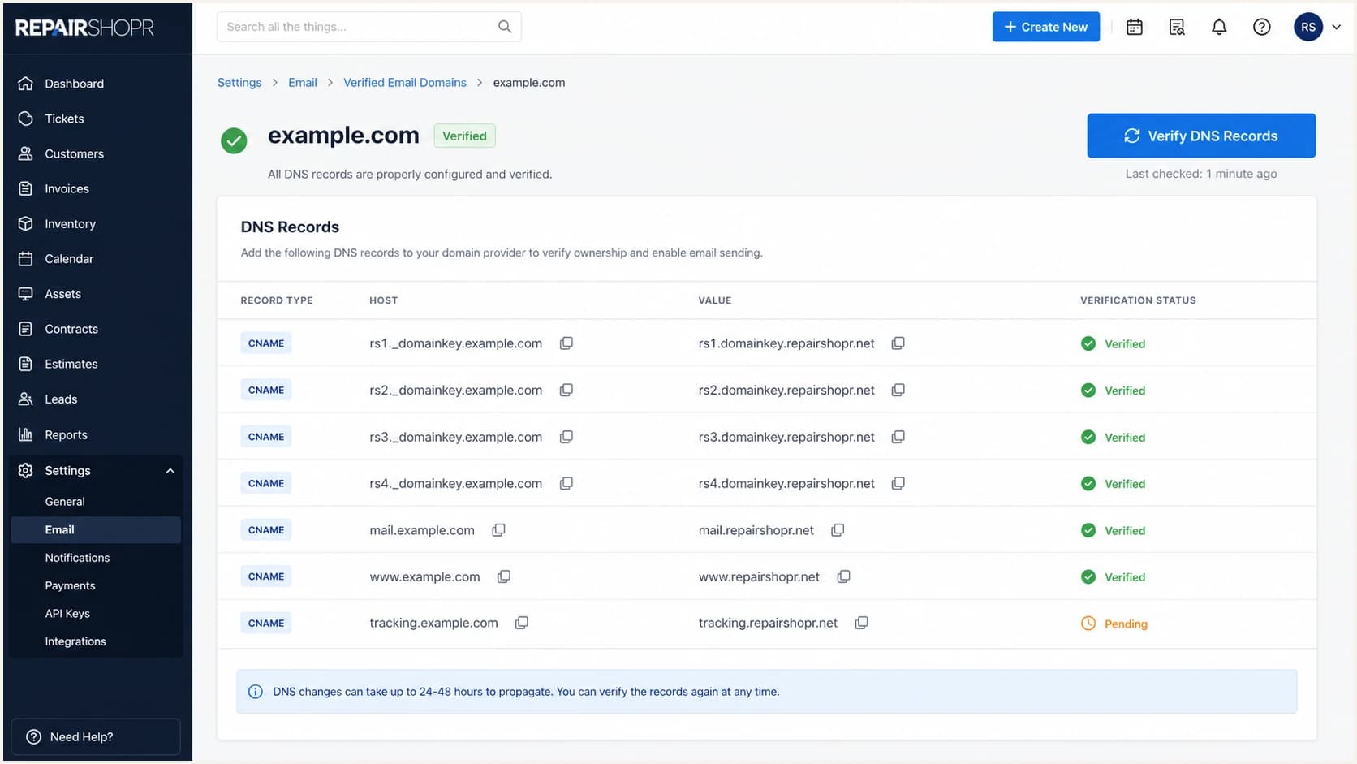Click the CNAME tag in the tracking.example.com row
This screenshot has width=1357, height=764.
(266, 623)
